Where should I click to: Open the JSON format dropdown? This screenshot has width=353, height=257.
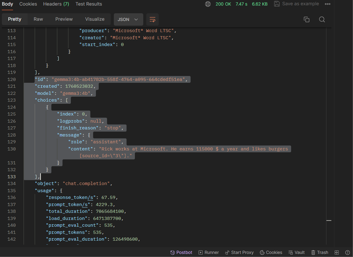128,19
